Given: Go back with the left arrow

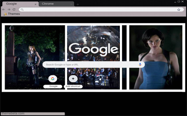Looking at the screenshot, I should [4, 9].
